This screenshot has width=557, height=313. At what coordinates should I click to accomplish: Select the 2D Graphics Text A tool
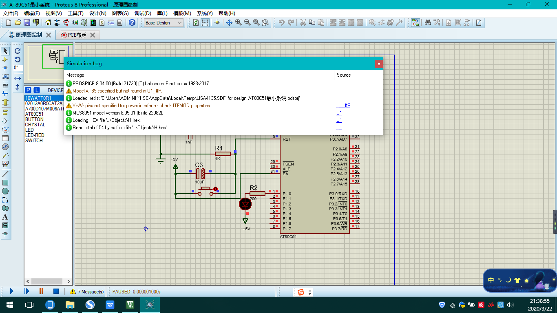tap(5, 217)
